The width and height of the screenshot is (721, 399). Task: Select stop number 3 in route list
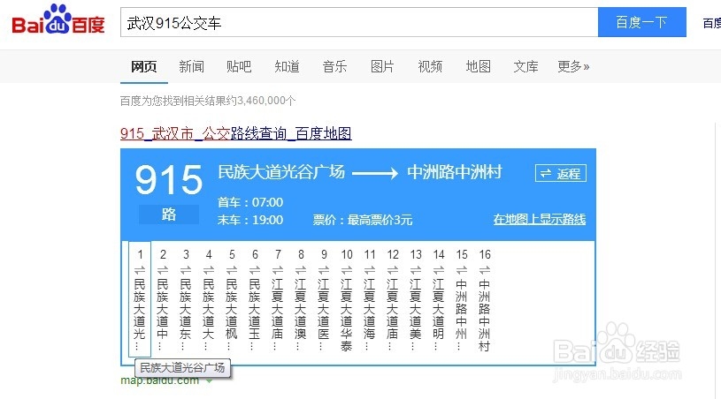pos(186,299)
